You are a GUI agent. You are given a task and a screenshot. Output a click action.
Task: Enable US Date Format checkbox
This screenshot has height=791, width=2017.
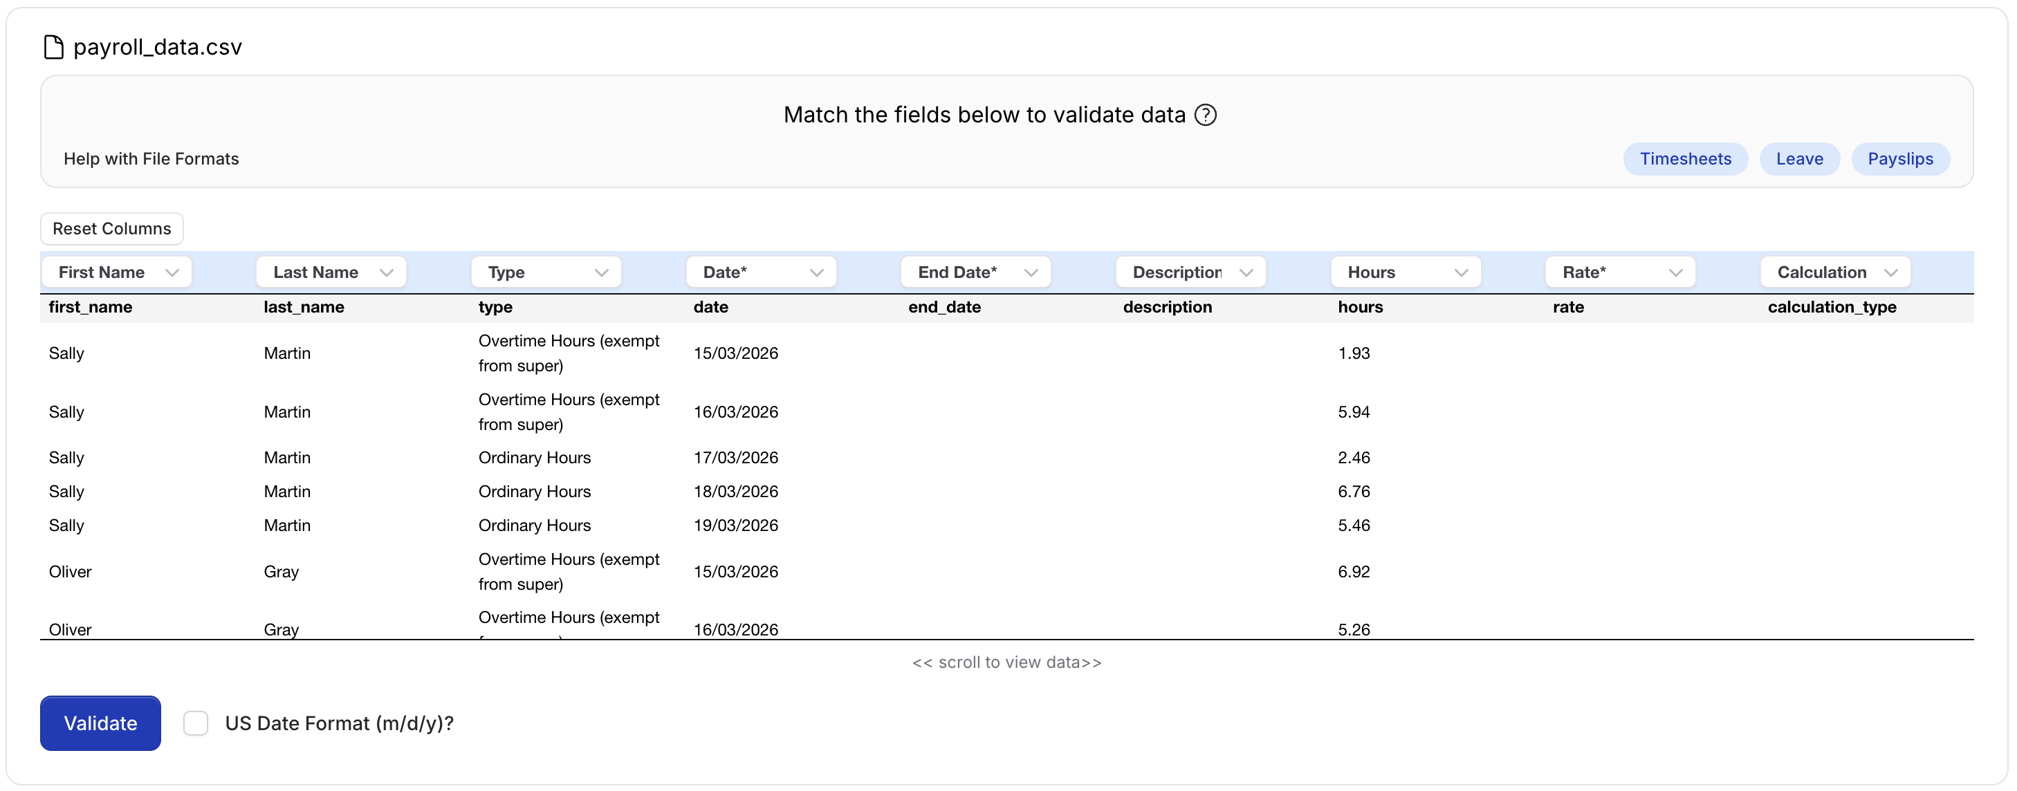click(196, 722)
